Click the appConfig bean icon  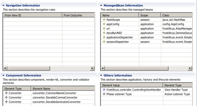104,24
